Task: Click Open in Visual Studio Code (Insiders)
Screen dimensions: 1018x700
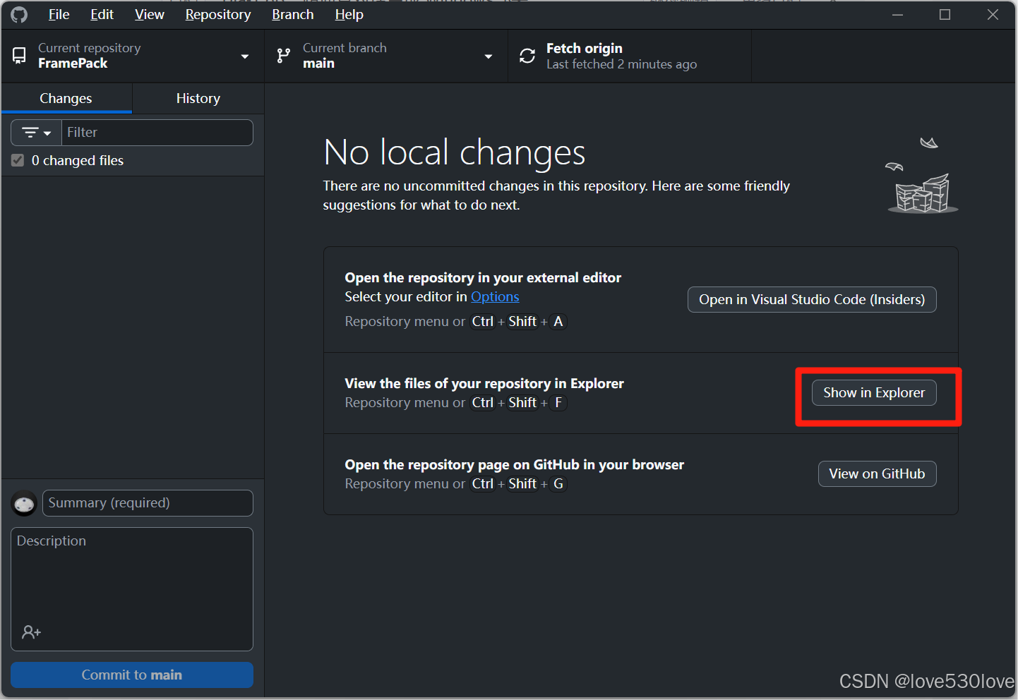Action: 812,299
